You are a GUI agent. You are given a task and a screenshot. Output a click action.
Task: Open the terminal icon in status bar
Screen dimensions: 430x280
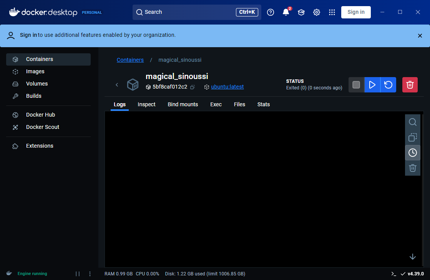click(394, 274)
